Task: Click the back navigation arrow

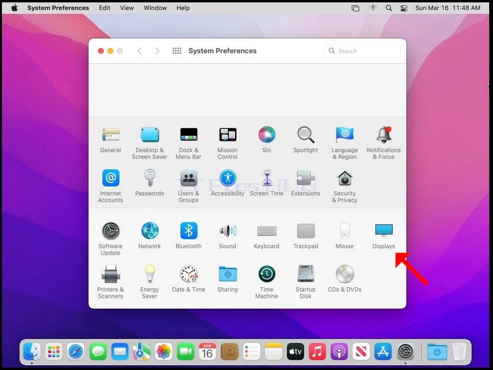Action: [140, 51]
